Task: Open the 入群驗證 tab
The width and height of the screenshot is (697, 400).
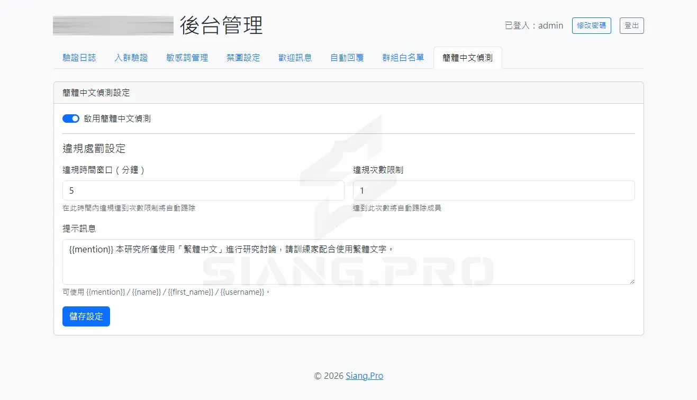Action: 133,58
